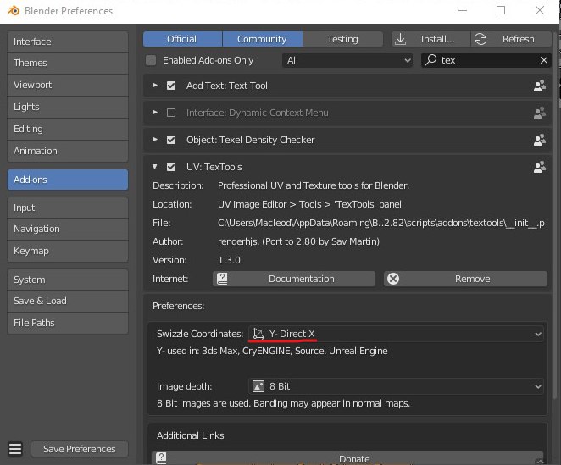This screenshot has width=561, height=465.
Task: Click community icon on Texel Density Checker row
Action: point(540,140)
